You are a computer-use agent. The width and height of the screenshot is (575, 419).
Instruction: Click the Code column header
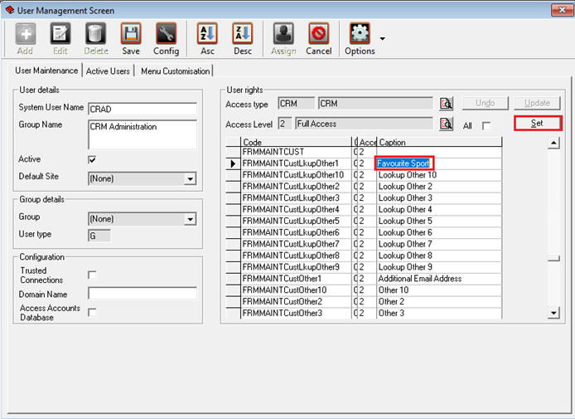click(x=296, y=142)
